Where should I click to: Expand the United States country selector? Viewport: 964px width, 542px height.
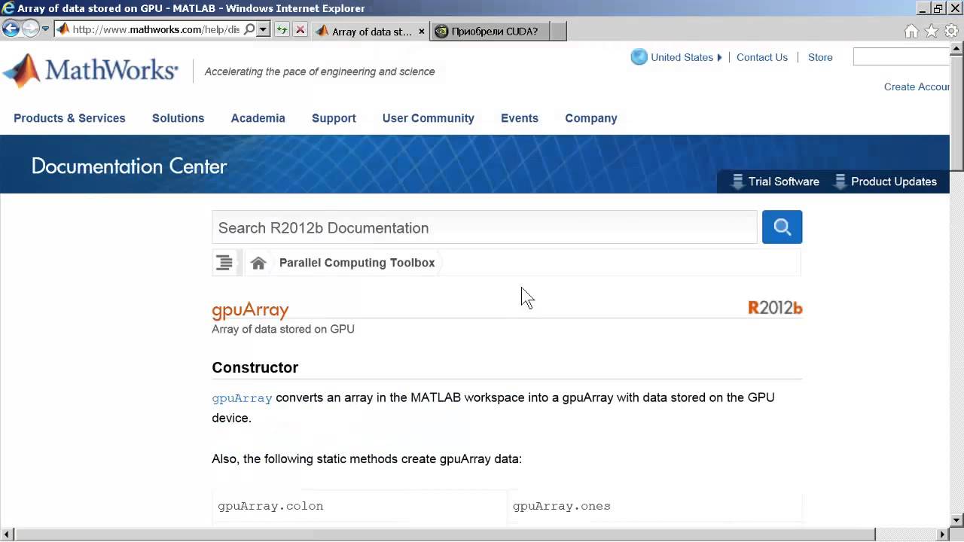point(686,57)
